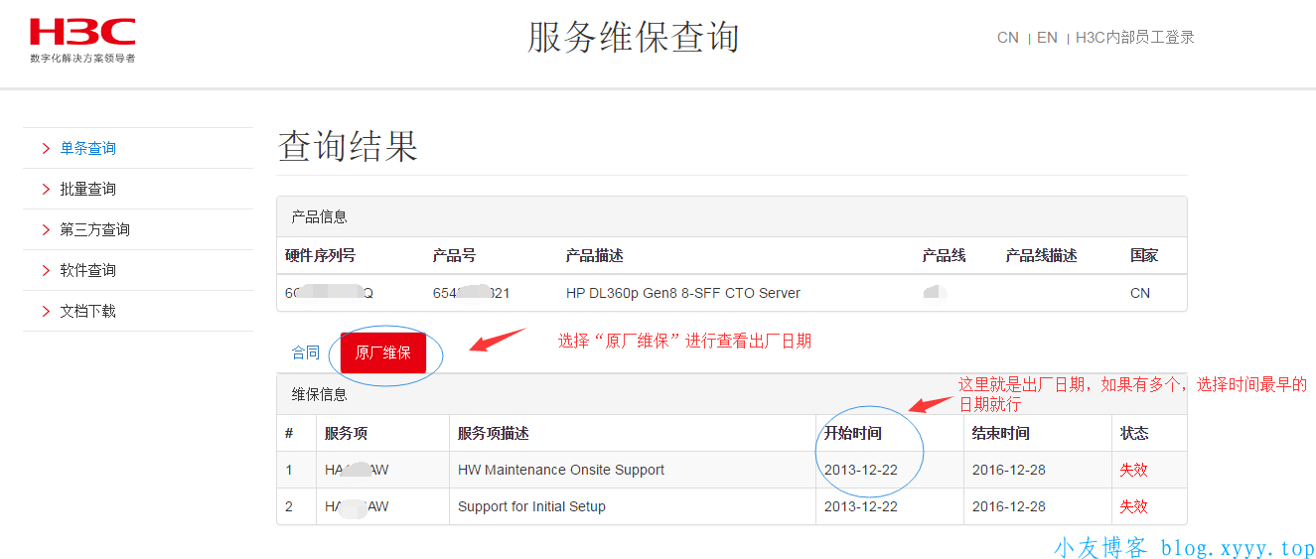The width and height of the screenshot is (1316, 559).
Task: Open the 批量查询 sidebar item
Action: [x=87, y=190]
